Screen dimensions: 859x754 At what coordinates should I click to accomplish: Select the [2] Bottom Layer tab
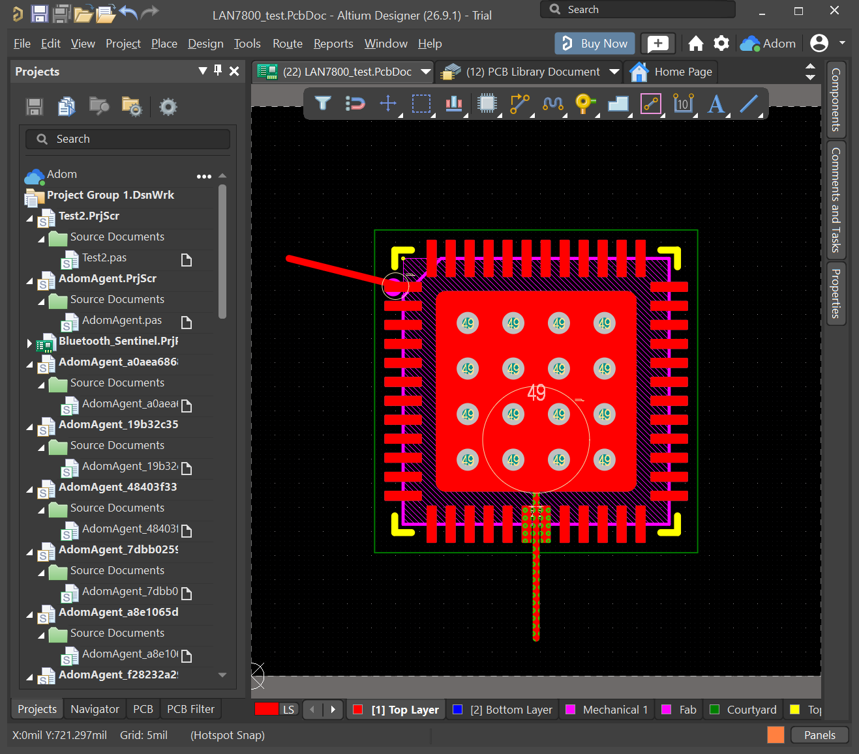click(x=502, y=710)
